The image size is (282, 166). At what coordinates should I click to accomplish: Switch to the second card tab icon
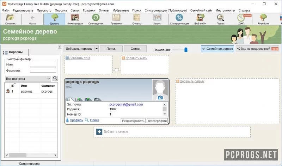click(x=78, y=99)
